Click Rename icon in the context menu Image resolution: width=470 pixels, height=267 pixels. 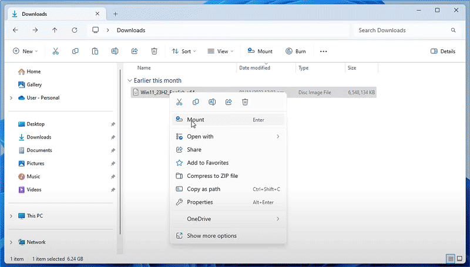[x=212, y=102]
